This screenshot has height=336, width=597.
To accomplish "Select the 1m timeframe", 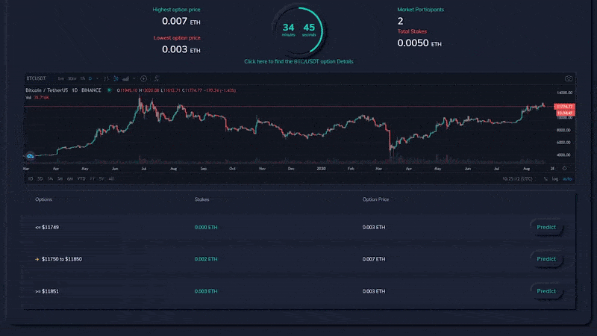I will click(61, 78).
